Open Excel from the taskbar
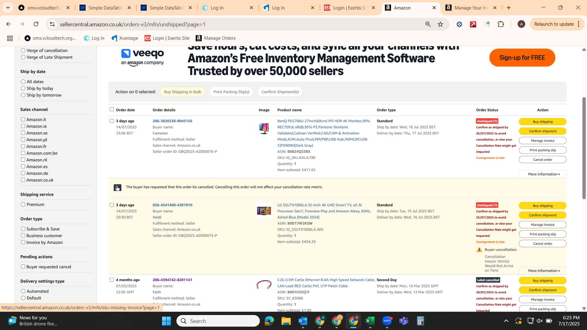This screenshot has height=330, width=587. click(370, 321)
